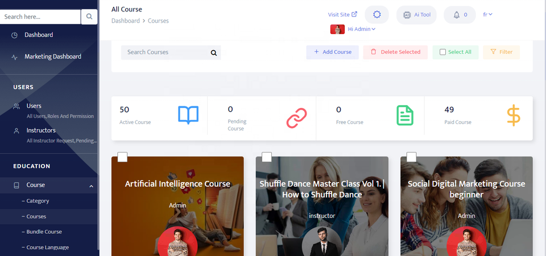Click the Users people icon in sidebar

pyautogui.click(x=16, y=106)
